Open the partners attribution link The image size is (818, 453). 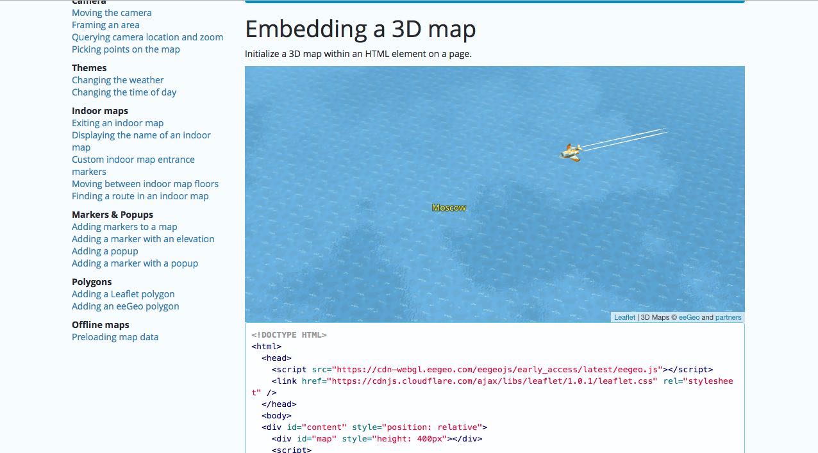point(728,317)
